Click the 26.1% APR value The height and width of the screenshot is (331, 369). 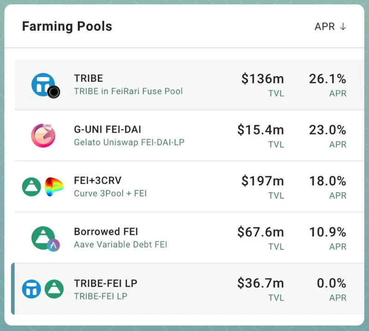pyautogui.click(x=327, y=79)
